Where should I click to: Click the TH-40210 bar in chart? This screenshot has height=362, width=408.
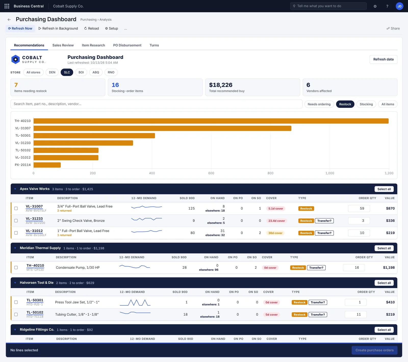coord(211,121)
